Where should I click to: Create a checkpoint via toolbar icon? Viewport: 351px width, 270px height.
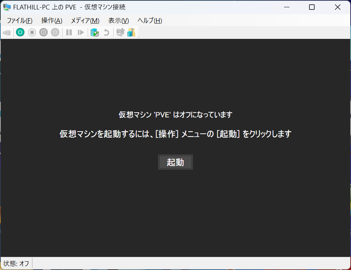95,33
